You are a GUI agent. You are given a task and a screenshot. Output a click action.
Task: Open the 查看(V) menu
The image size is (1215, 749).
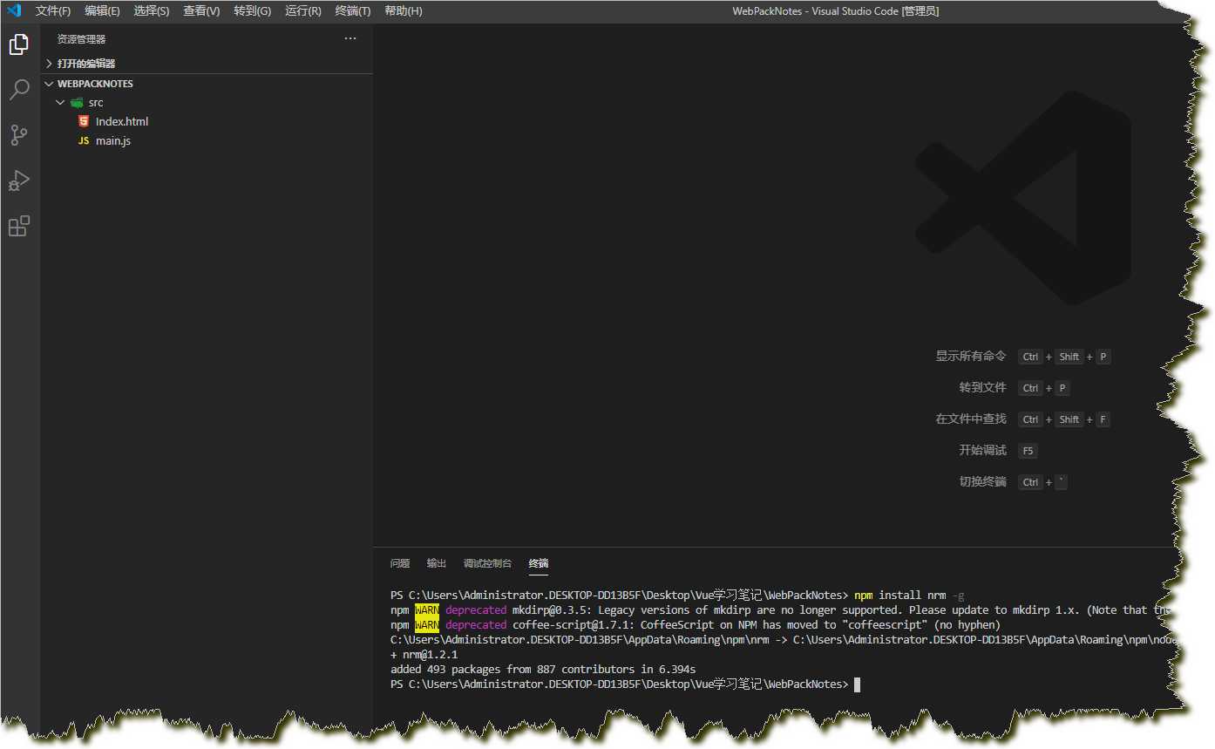point(201,11)
